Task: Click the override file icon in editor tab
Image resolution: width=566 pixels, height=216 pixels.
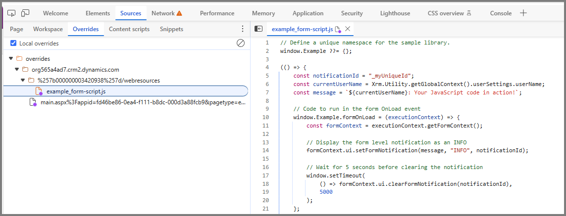Action: click(x=338, y=29)
